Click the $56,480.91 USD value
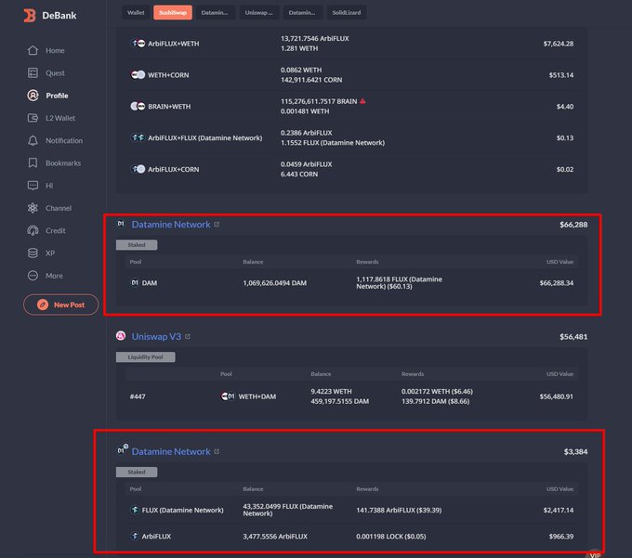This screenshot has width=632, height=558. [x=557, y=396]
